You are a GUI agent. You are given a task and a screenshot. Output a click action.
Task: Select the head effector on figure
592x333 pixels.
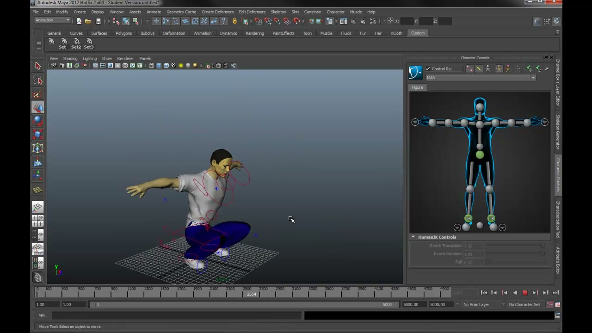(x=480, y=107)
